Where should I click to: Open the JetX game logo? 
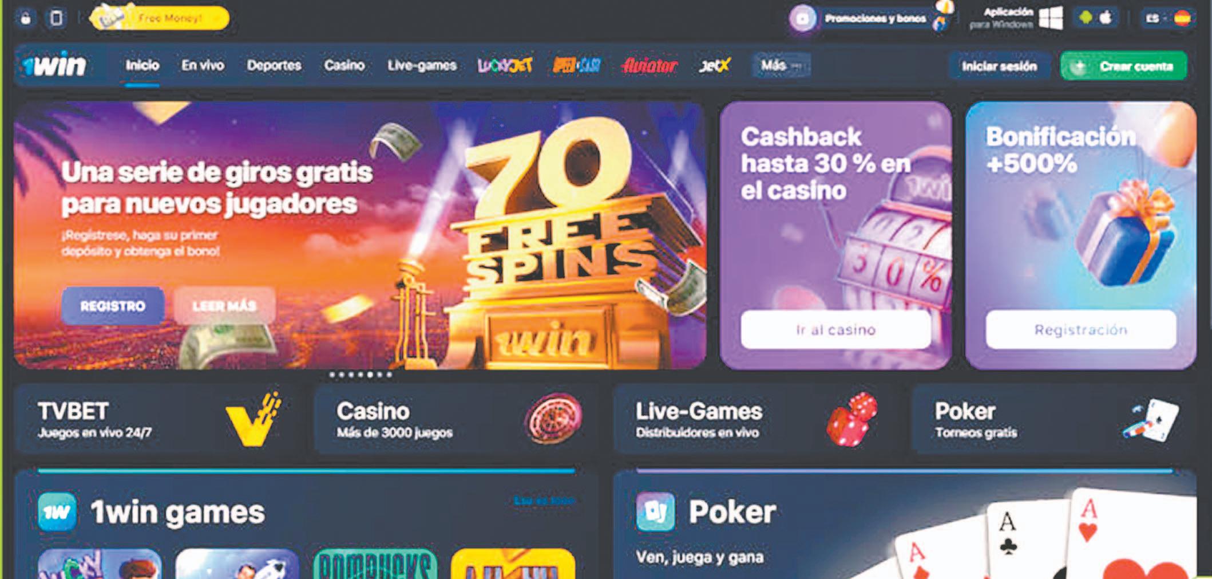(715, 66)
